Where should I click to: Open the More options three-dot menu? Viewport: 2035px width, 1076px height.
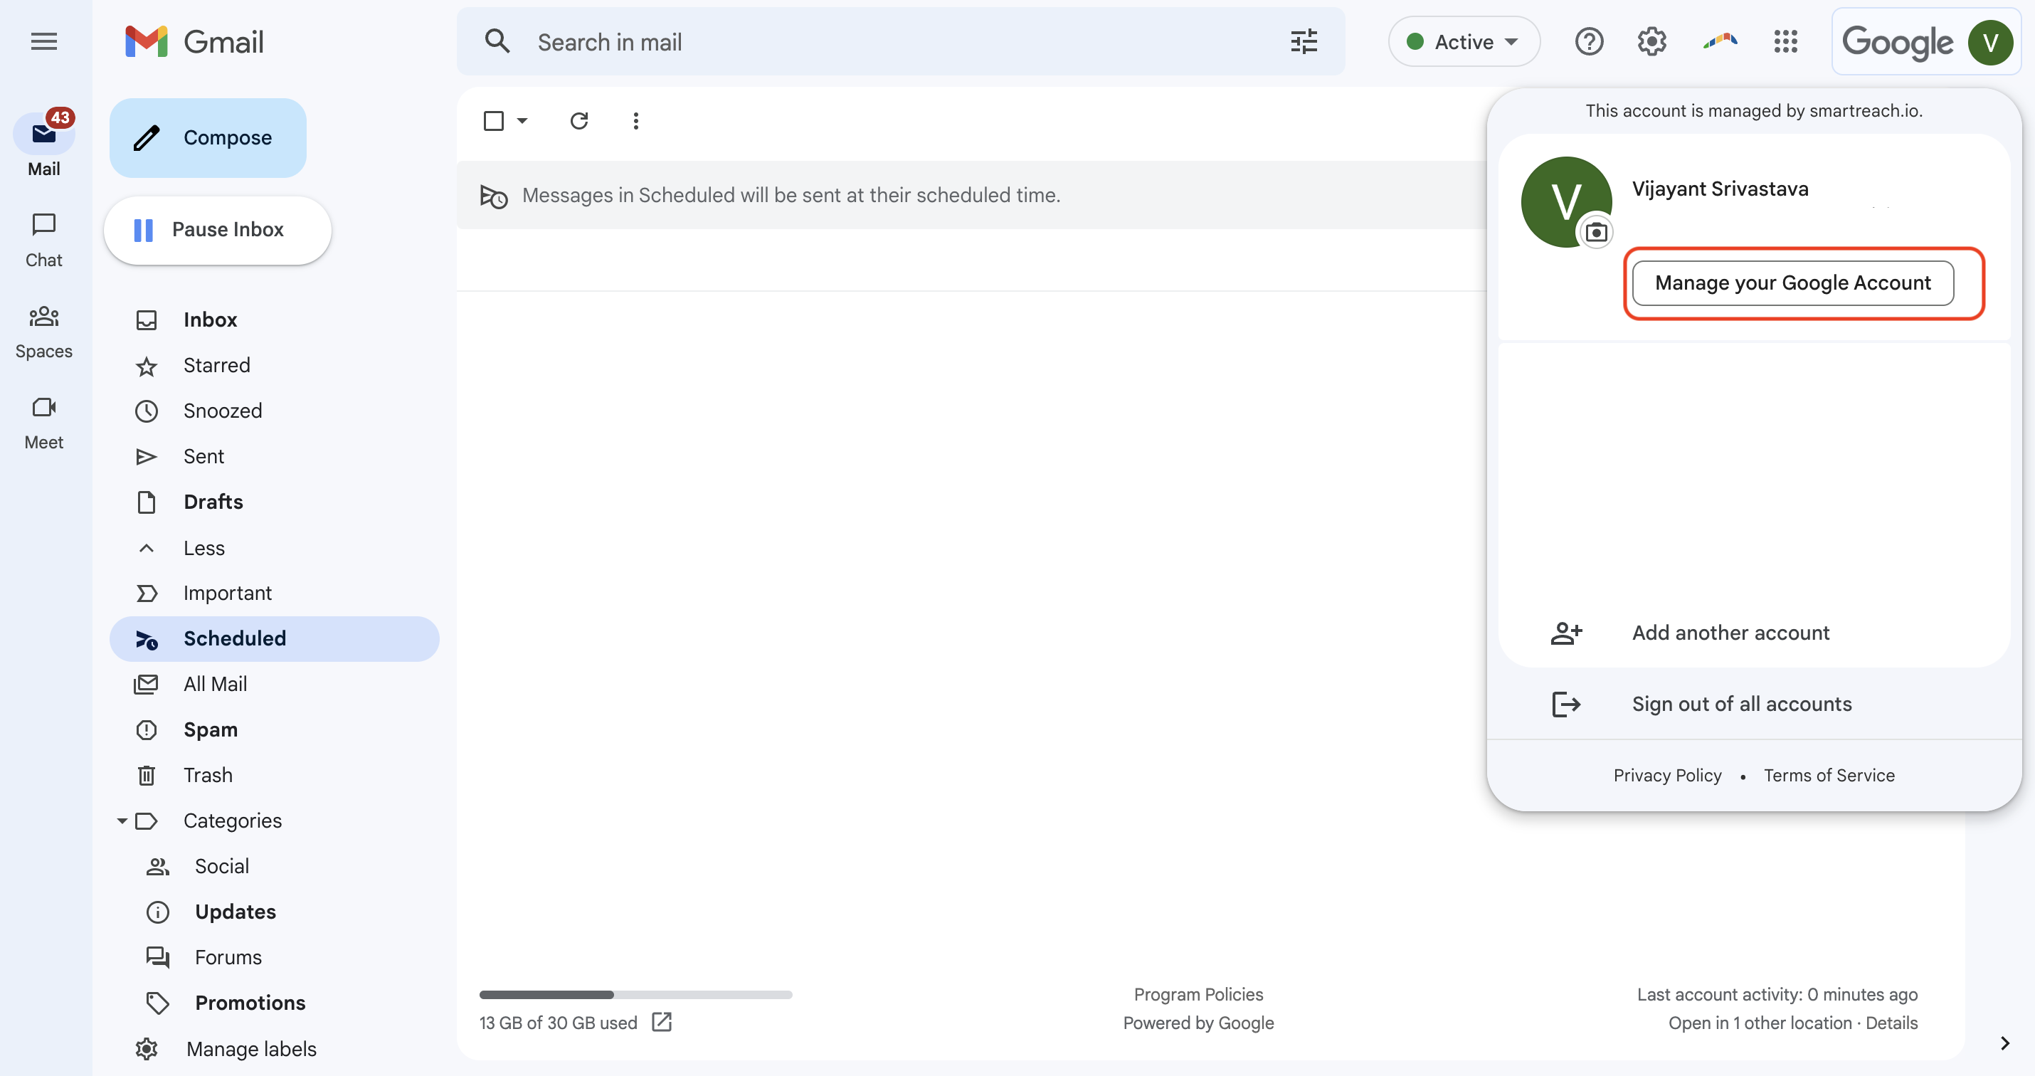pos(635,121)
